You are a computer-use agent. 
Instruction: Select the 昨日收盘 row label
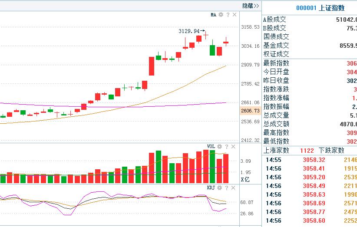click(276, 81)
